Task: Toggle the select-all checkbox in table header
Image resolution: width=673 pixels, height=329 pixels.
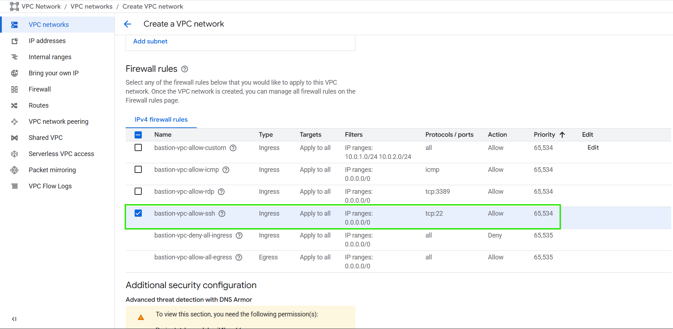Action: (138, 135)
